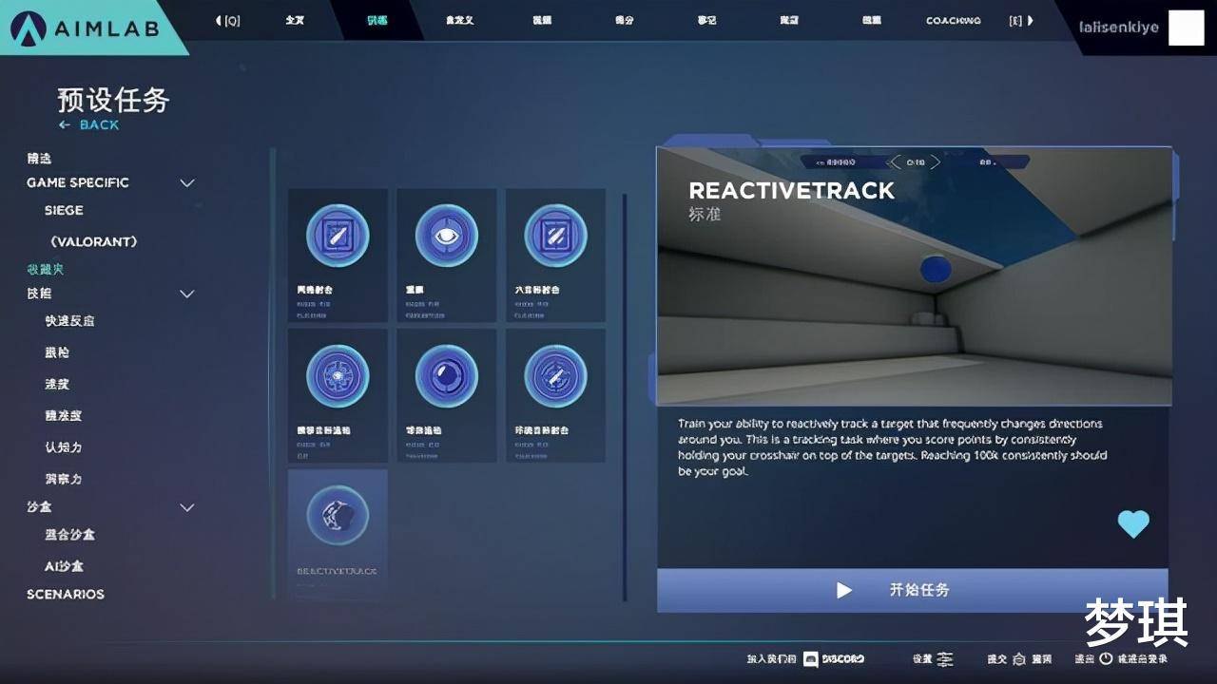The height and width of the screenshot is (684, 1217).
Task: Click the user profile avatar square
Action: click(x=1186, y=28)
